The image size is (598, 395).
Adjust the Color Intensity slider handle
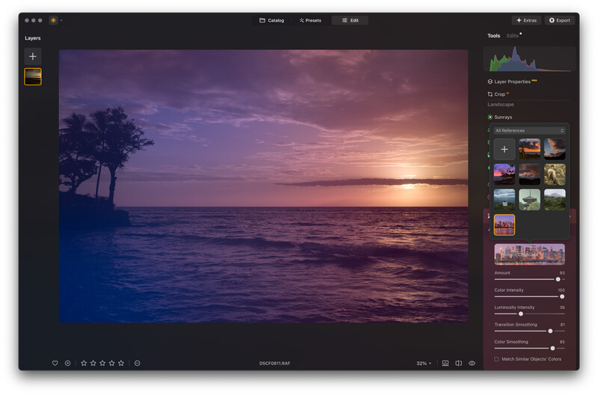562,296
